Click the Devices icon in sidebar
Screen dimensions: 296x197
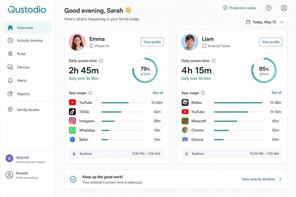(x=10, y=67)
